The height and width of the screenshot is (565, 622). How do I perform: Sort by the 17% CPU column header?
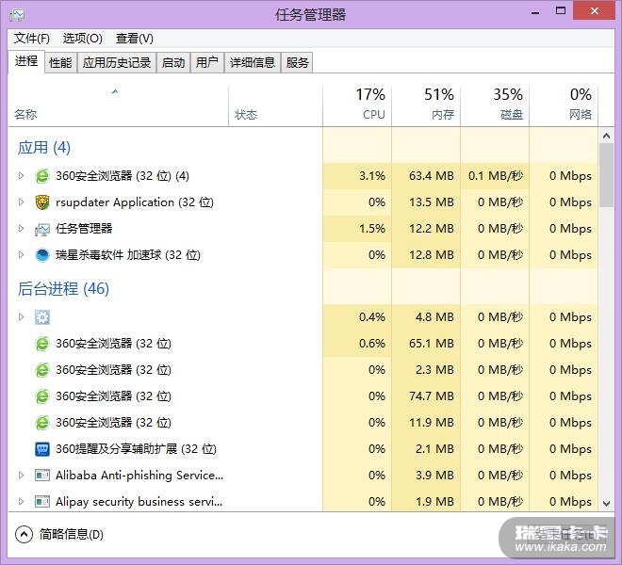pyautogui.click(x=357, y=105)
